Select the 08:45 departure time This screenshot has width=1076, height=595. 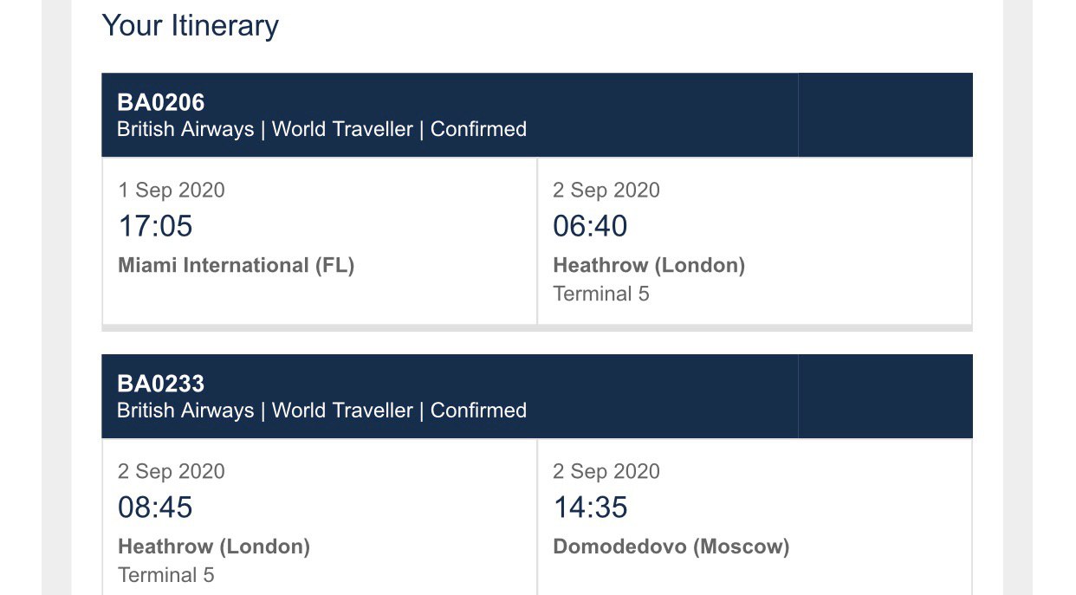click(x=155, y=508)
